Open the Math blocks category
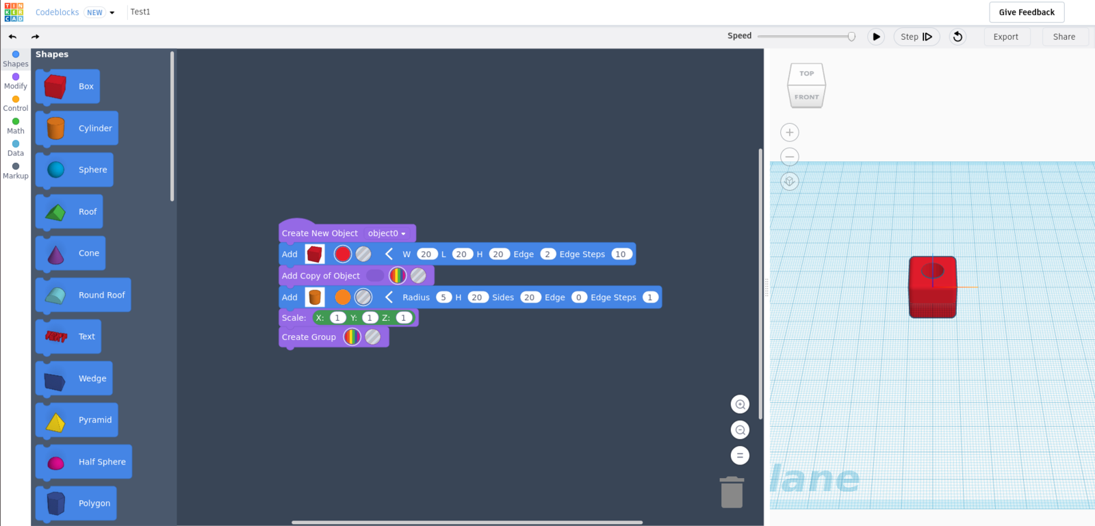Screen dimensions: 1095x526 pos(16,126)
